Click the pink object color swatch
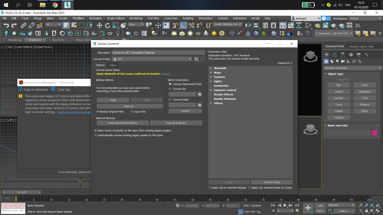This screenshot has width=383, height=215. [x=374, y=133]
